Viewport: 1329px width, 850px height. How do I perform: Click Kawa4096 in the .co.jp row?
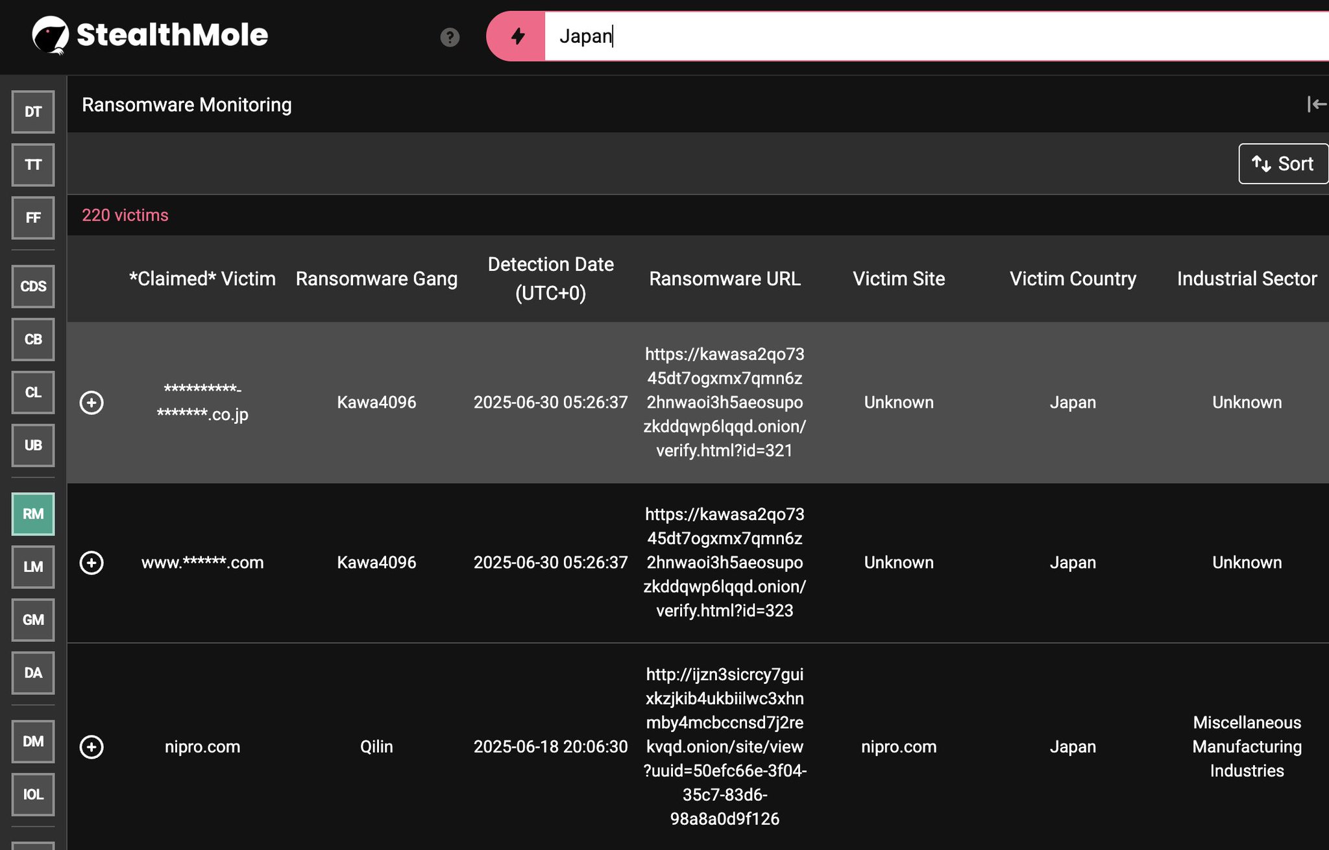[x=376, y=403]
